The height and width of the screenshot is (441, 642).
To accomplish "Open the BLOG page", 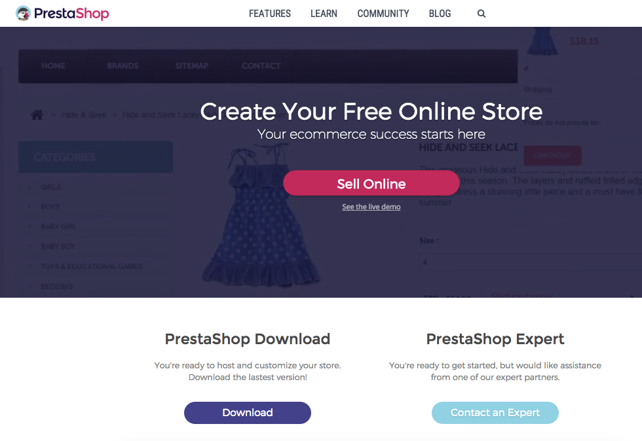I will pyautogui.click(x=440, y=14).
